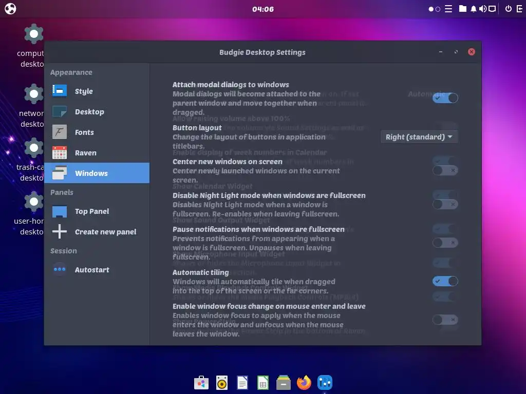Click the 'Panels' section header

62,192
